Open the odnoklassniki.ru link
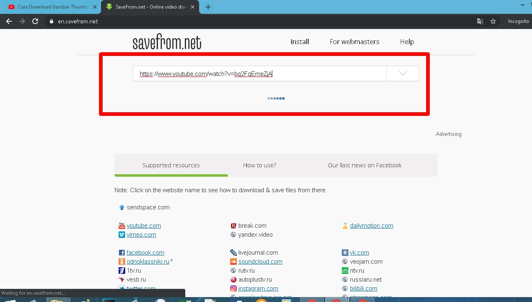The image size is (532, 302). (x=148, y=262)
